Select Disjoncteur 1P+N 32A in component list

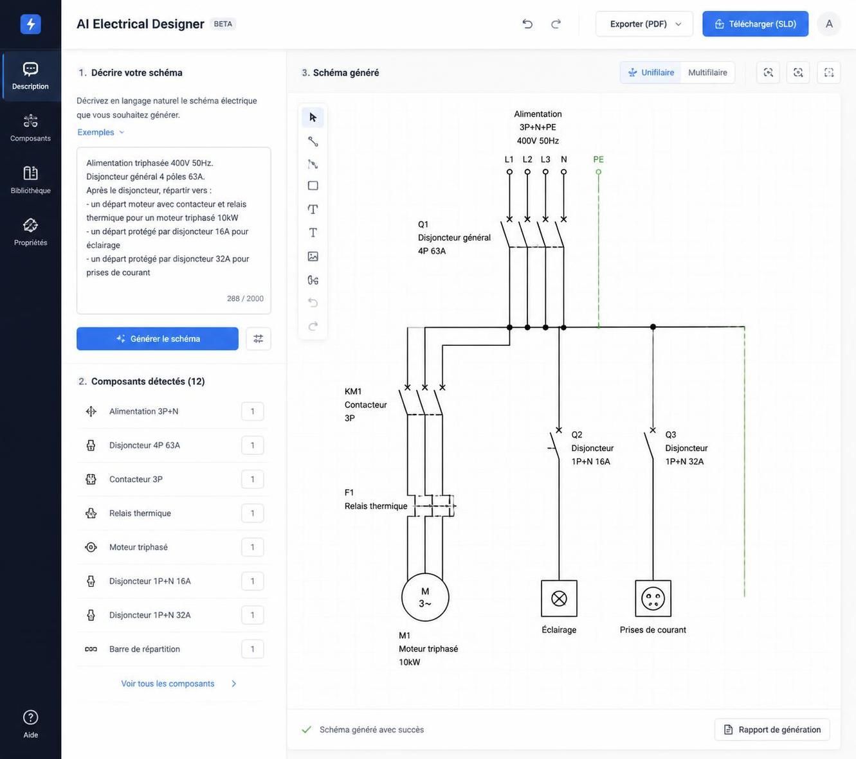[174, 616]
